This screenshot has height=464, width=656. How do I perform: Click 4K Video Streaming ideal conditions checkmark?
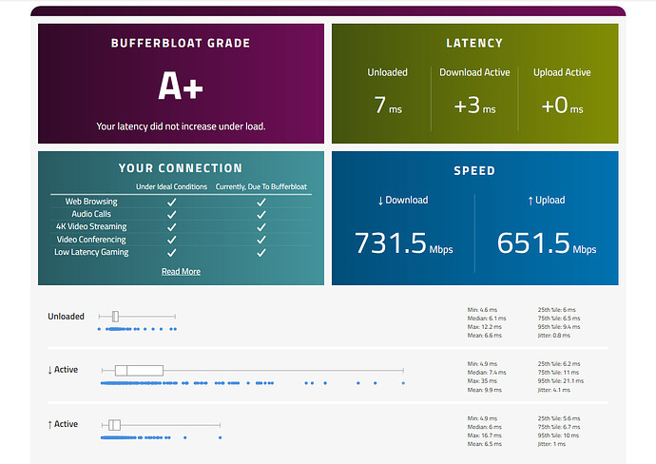[x=171, y=227]
